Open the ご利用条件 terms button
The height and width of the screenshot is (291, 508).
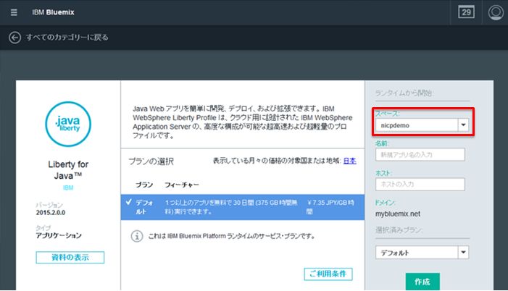(328, 274)
